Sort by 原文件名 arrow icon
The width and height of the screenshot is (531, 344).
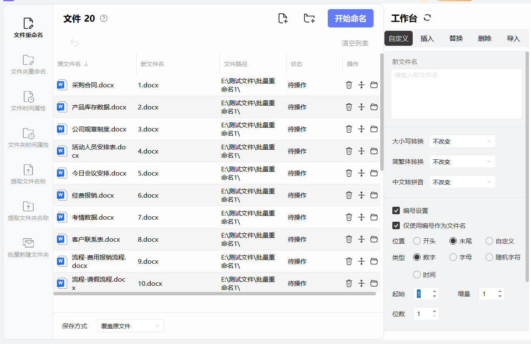pyautogui.click(x=86, y=64)
